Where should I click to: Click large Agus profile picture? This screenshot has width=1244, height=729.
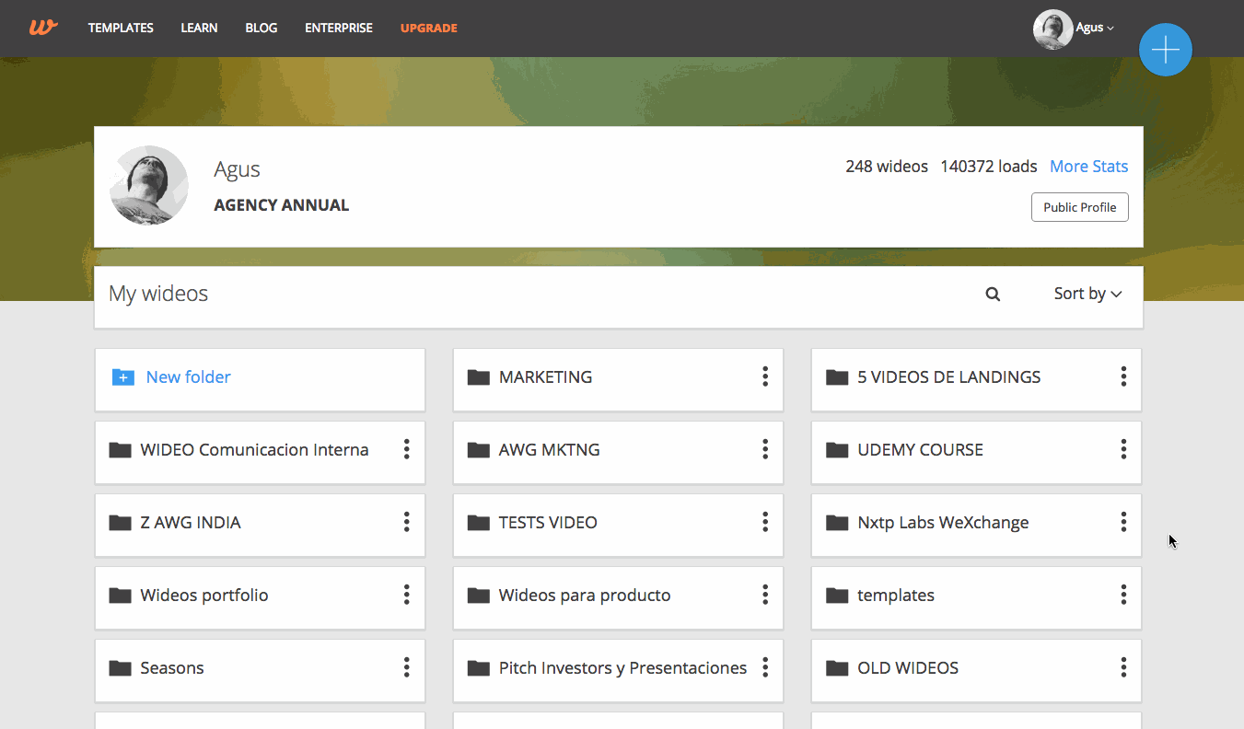149,185
